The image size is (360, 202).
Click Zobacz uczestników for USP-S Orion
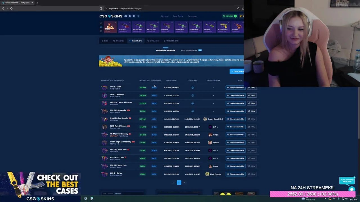(x=236, y=88)
